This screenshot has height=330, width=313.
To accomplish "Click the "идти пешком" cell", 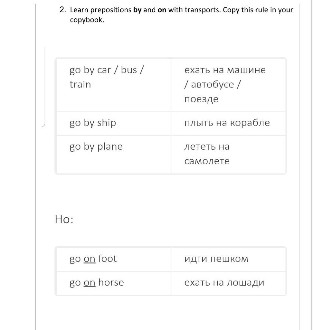I will 216,259.
